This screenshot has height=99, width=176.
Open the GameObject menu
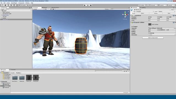pos(14,3)
